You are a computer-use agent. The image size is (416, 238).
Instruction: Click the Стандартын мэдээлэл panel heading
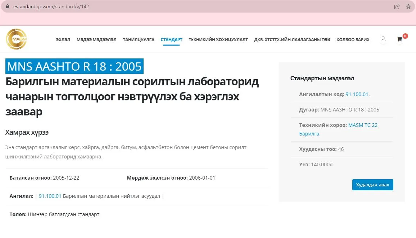click(x=322, y=78)
